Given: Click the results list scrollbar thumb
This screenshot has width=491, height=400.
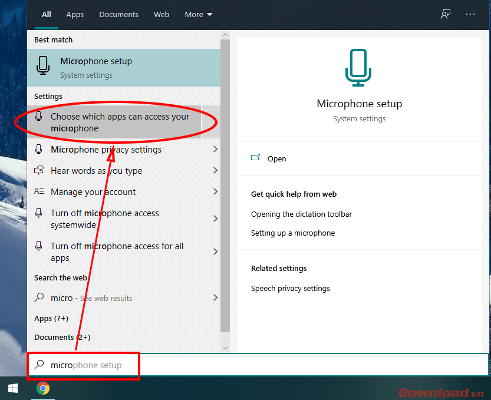Looking at the screenshot, I should (225, 186).
